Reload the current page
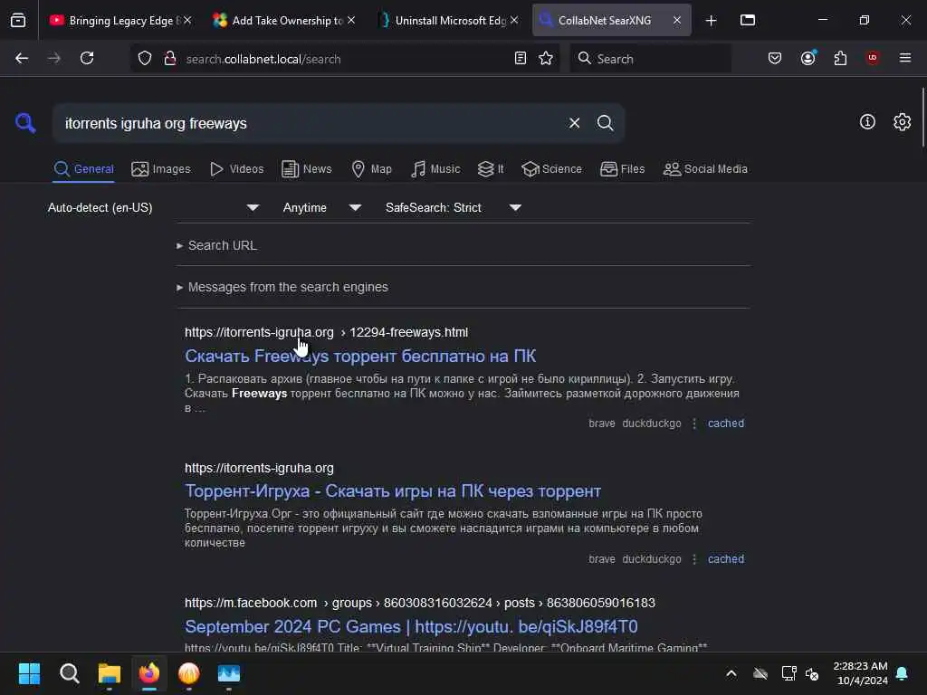Screen dimensions: 927x695 click(x=87, y=58)
